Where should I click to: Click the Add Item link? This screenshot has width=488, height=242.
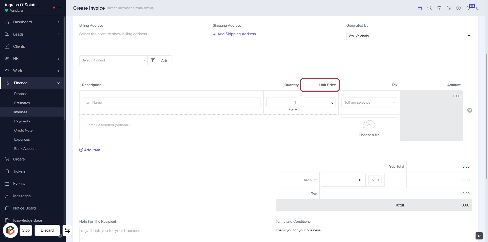tap(90, 150)
